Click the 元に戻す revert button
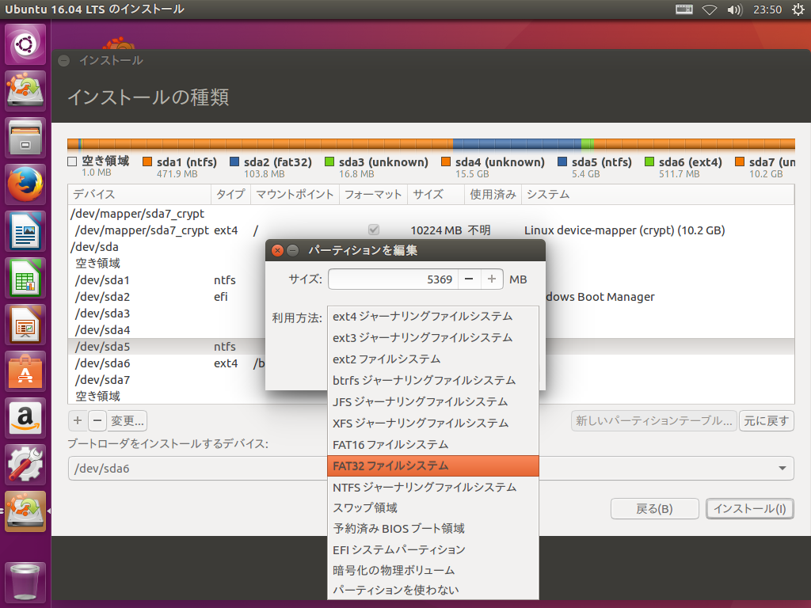Viewport: 811px width, 608px height. tap(767, 421)
